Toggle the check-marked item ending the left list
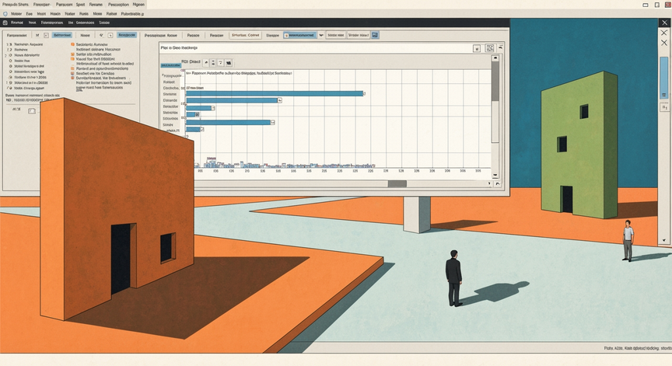Screen dimensions: 672x366 coord(10,88)
